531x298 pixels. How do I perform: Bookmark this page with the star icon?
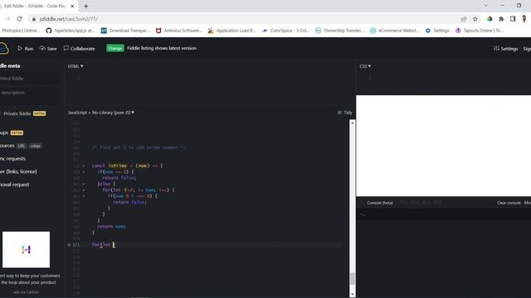(x=475, y=19)
